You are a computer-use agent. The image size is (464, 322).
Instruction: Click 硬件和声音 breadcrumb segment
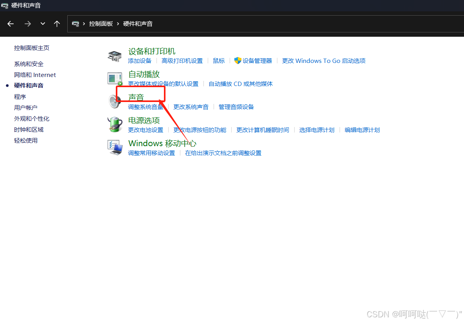click(x=138, y=24)
